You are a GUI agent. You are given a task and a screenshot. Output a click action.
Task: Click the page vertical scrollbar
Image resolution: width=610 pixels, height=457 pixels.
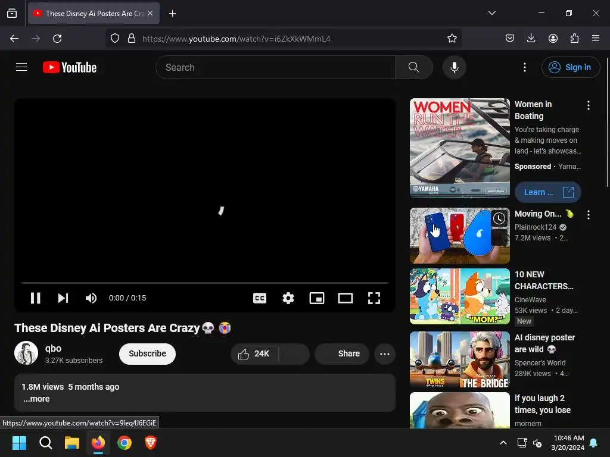point(607,121)
